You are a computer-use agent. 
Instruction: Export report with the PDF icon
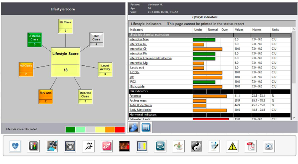pos(250,146)
